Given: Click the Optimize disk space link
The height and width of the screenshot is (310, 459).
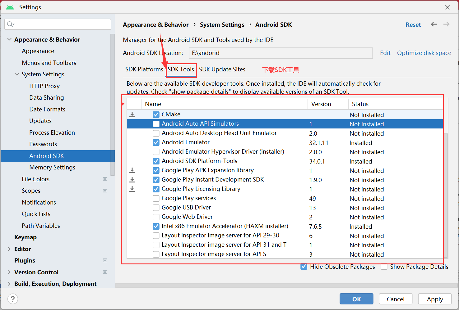Looking at the screenshot, I should [x=424, y=53].
